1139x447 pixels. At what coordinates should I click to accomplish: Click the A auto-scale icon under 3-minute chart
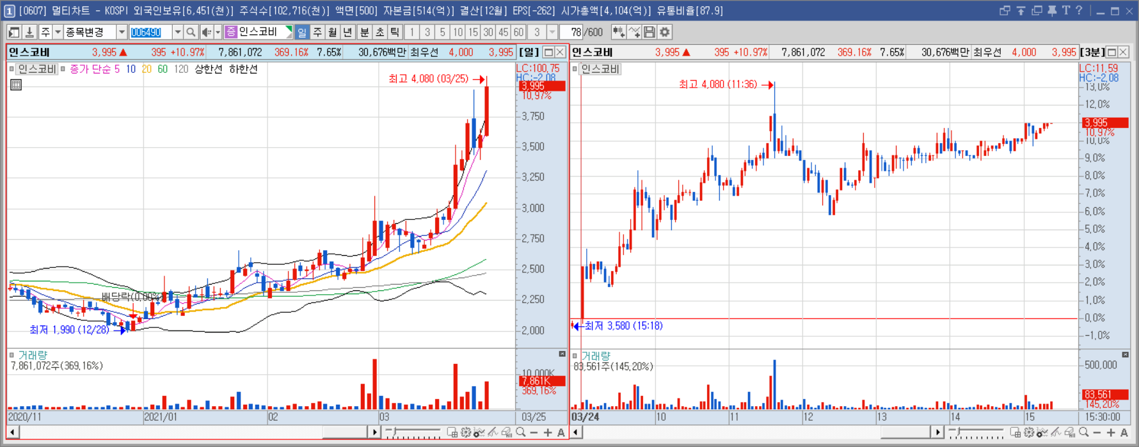tap(1124, 433)
